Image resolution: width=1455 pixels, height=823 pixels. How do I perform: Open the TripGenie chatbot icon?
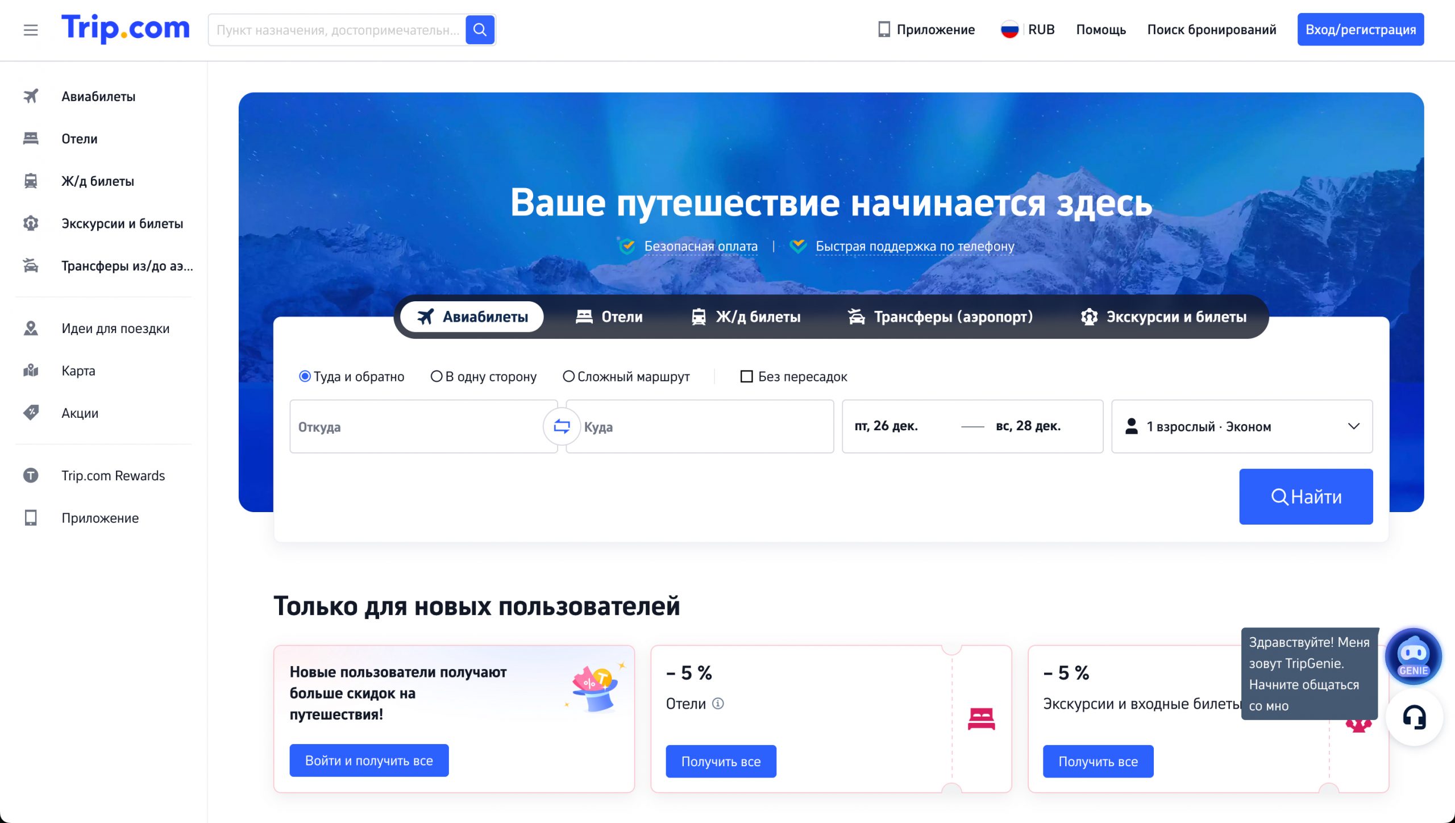pos(1413,657)
